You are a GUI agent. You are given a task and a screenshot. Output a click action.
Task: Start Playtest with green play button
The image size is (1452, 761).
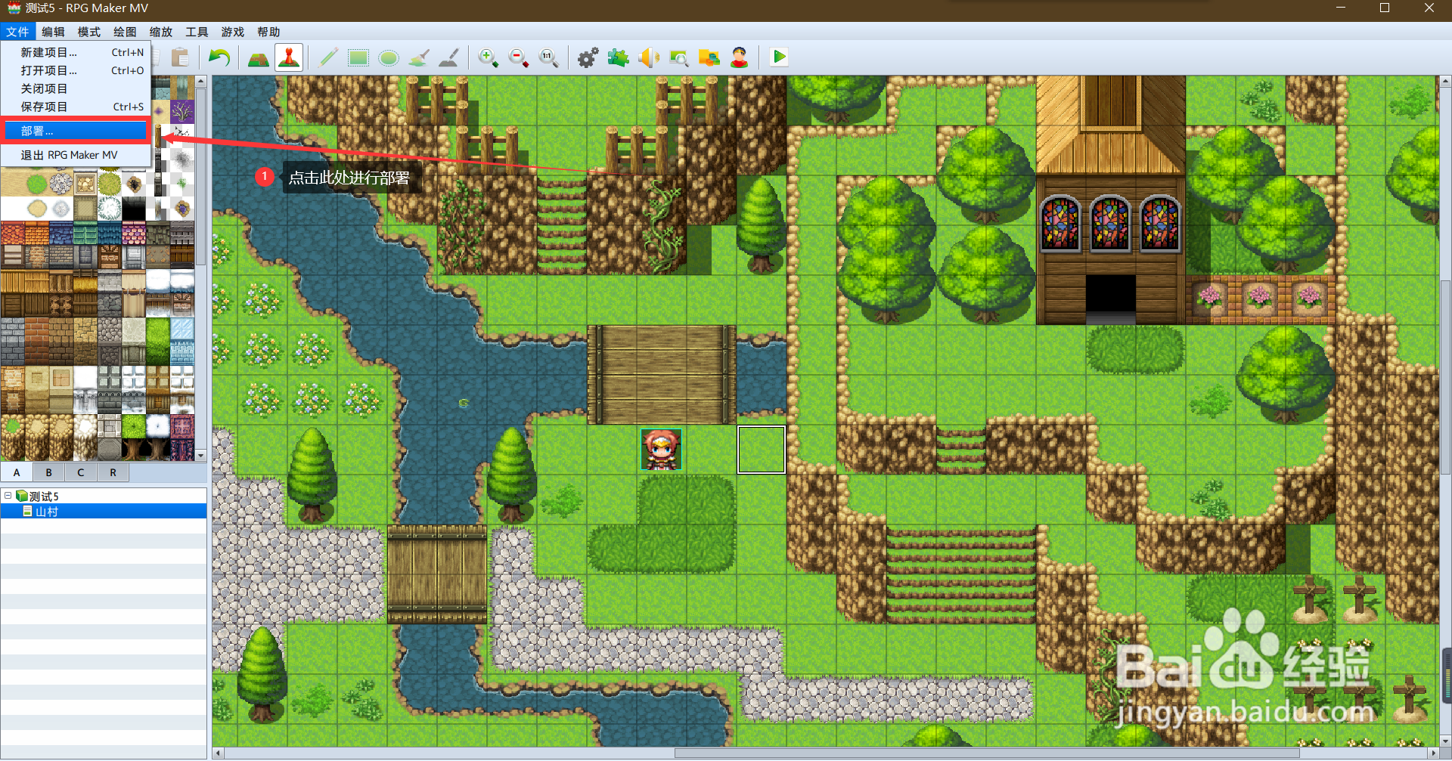click(x=779, y=57)
